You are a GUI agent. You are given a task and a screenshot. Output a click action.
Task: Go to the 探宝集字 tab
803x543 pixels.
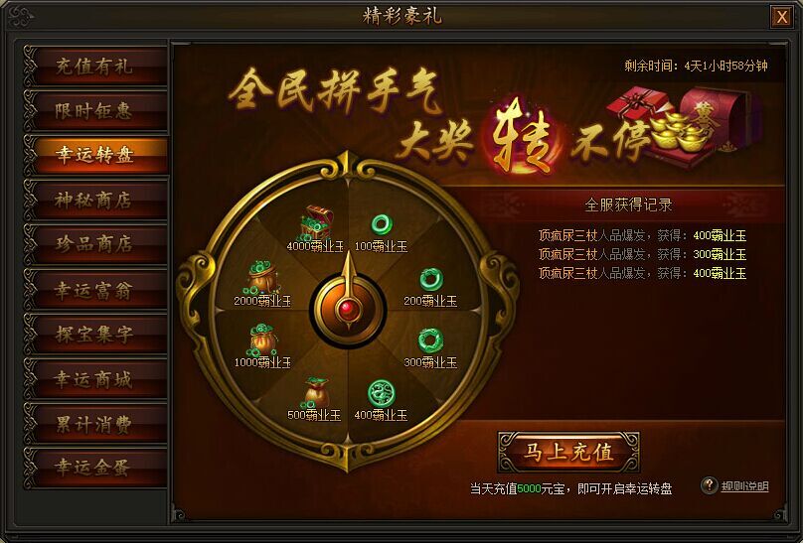click(95, 335)
